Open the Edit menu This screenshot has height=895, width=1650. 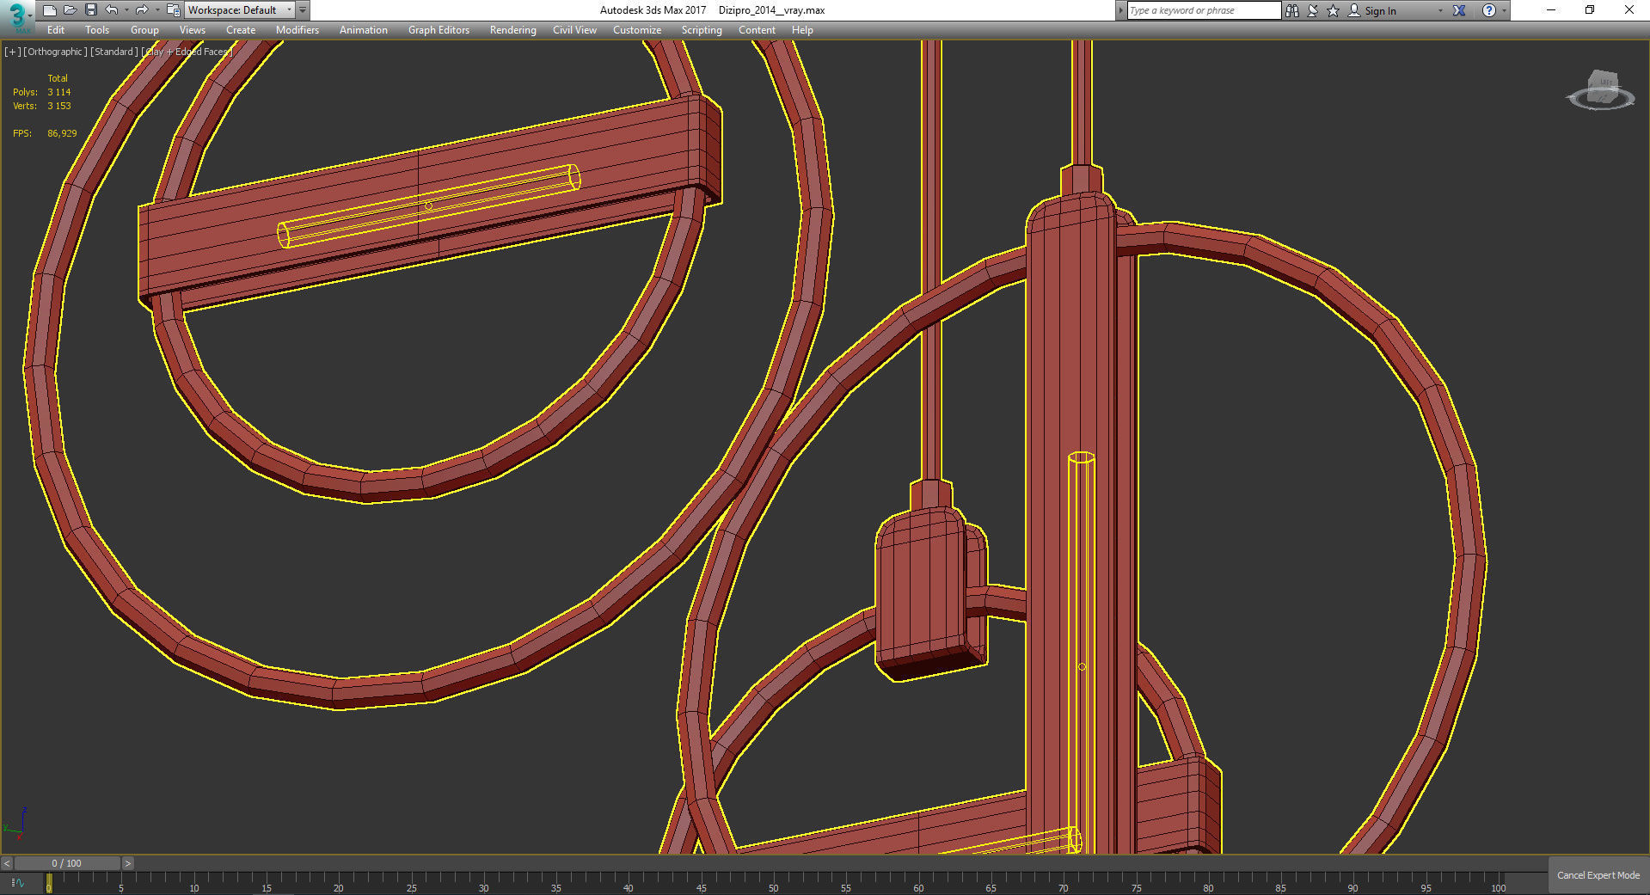point(56,30)
